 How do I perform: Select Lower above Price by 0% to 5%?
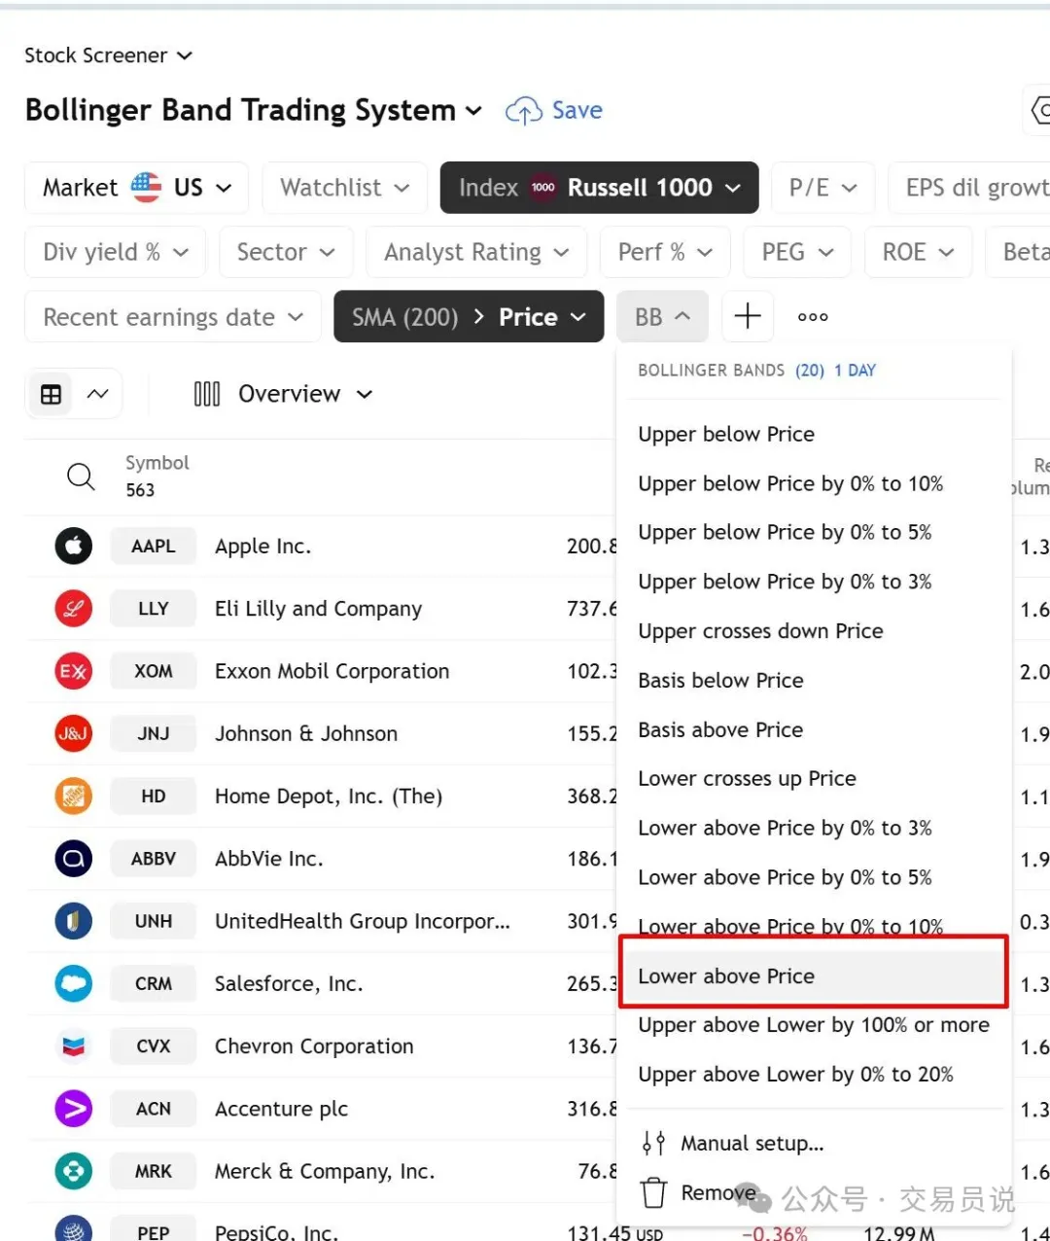tap(785, 877)
